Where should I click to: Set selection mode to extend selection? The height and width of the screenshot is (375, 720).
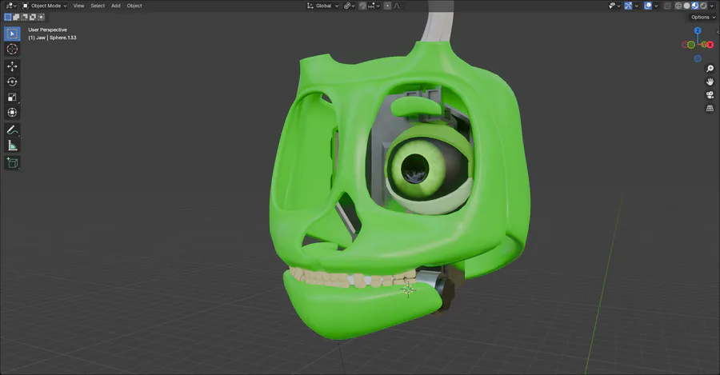click(16, 17)
